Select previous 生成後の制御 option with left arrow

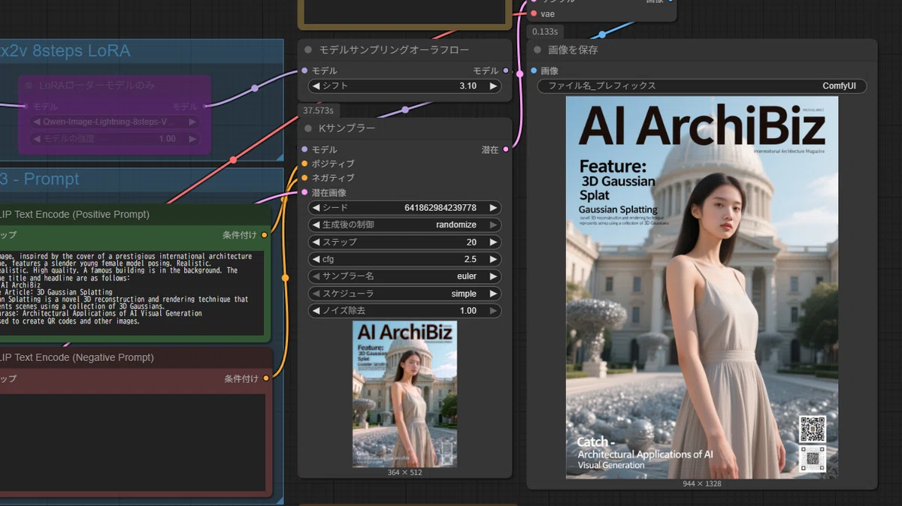(316, 224)
